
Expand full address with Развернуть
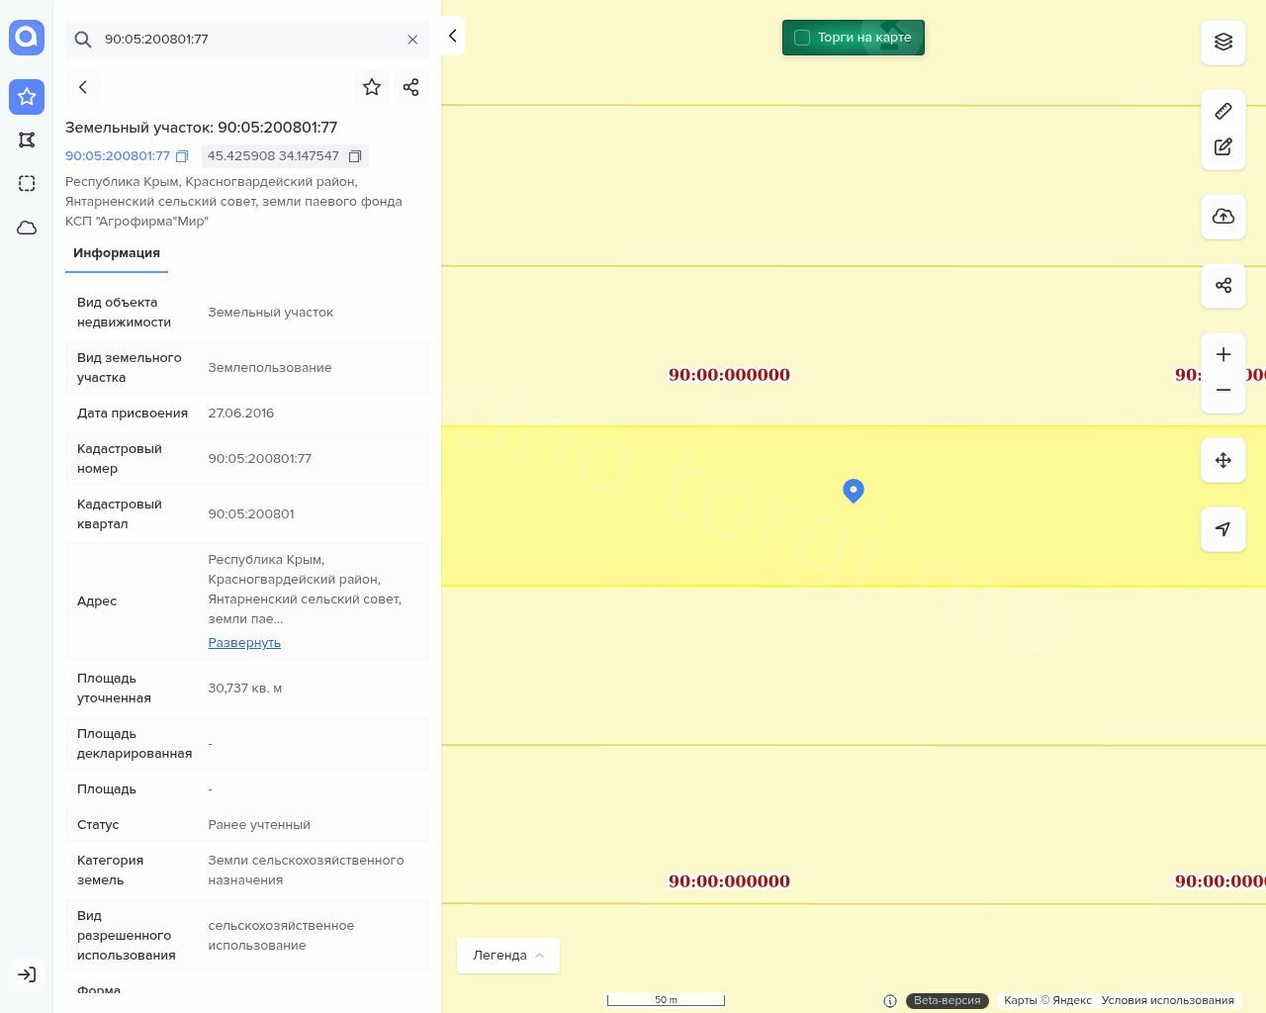[244, 643]
